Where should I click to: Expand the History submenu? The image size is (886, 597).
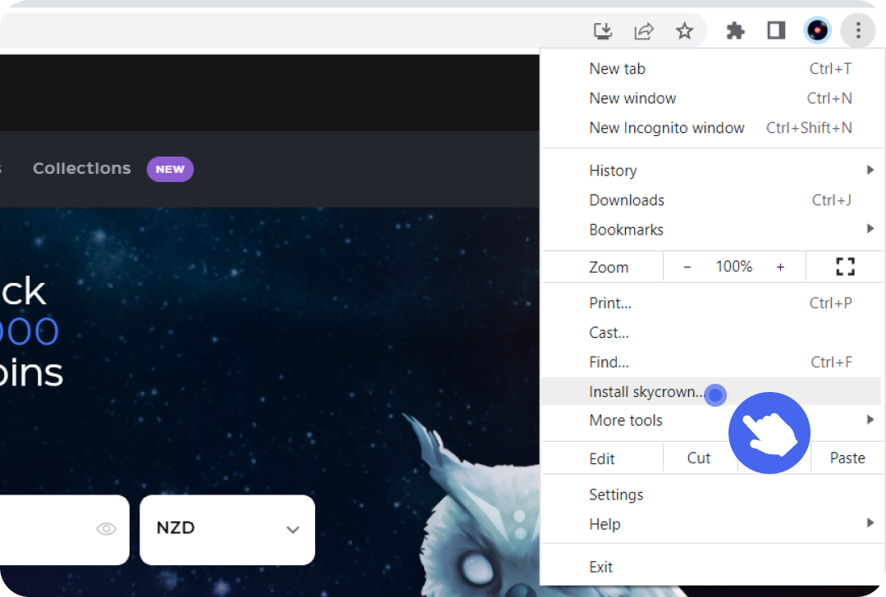(x=710, y=171)
